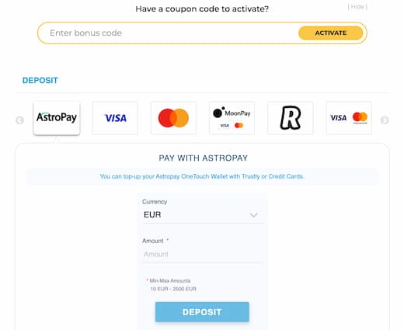Image resolution: width=404 pixels, height=330 pixels.
Task: Activate the coupon code
Action: click(331, 33)
